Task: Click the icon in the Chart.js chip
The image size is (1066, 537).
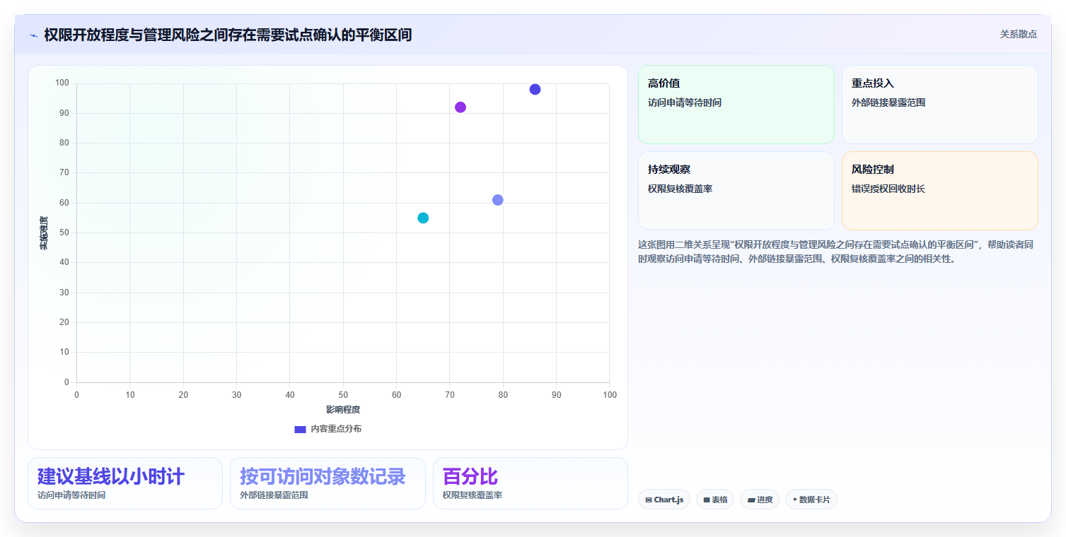Action: tap(649, 500)
